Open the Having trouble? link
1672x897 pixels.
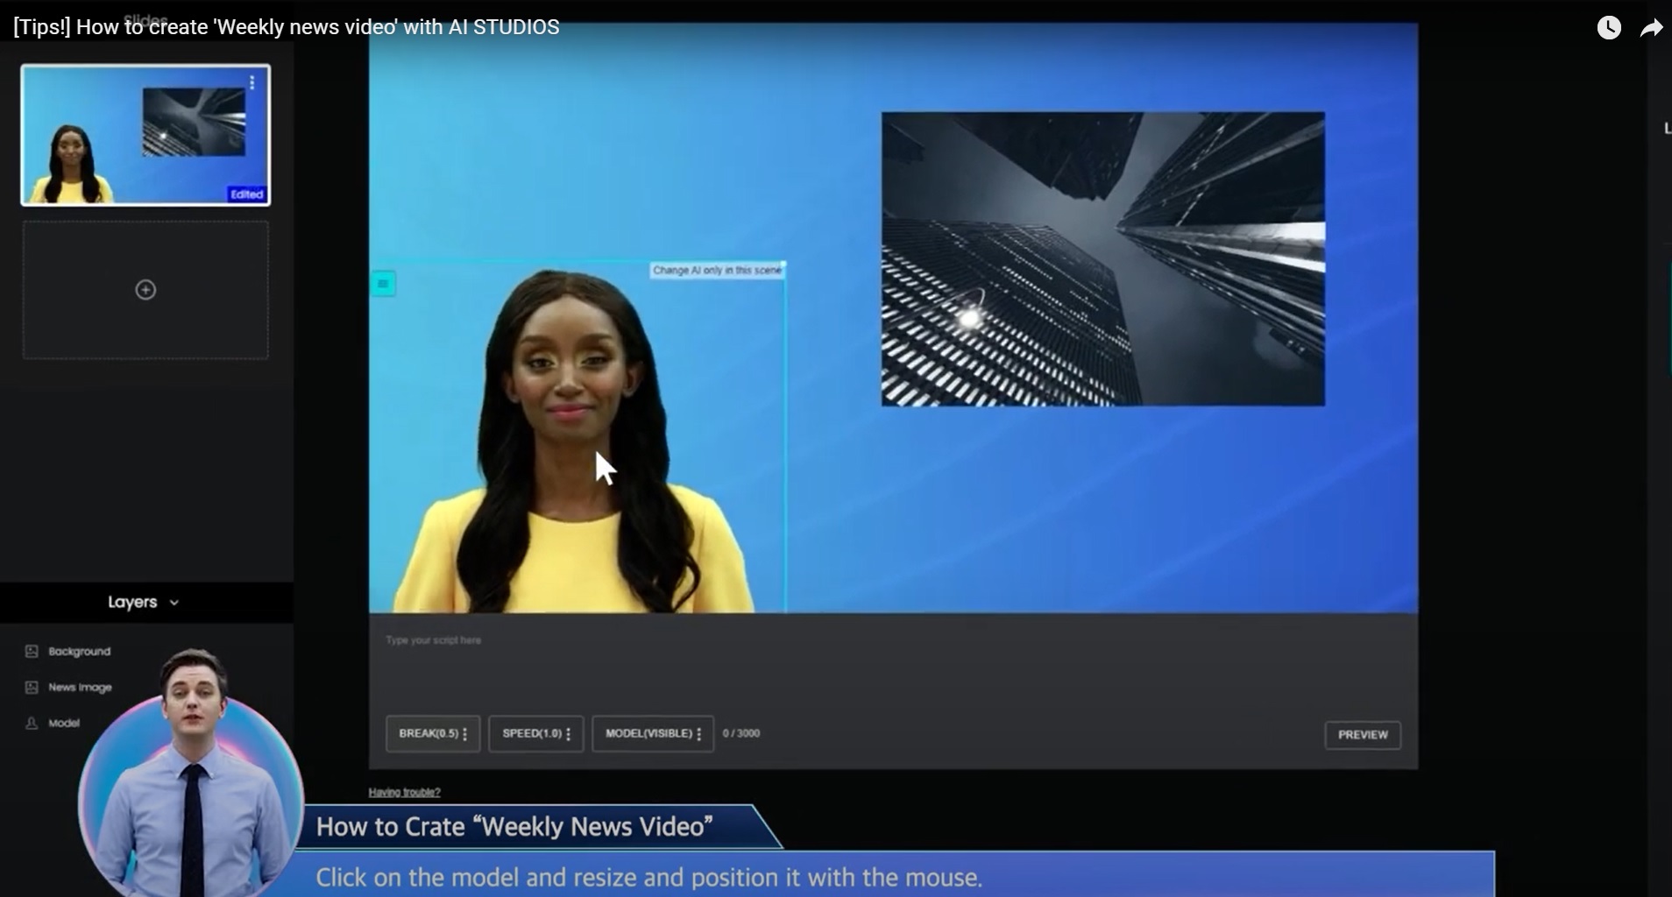click(x=403, y=791)
